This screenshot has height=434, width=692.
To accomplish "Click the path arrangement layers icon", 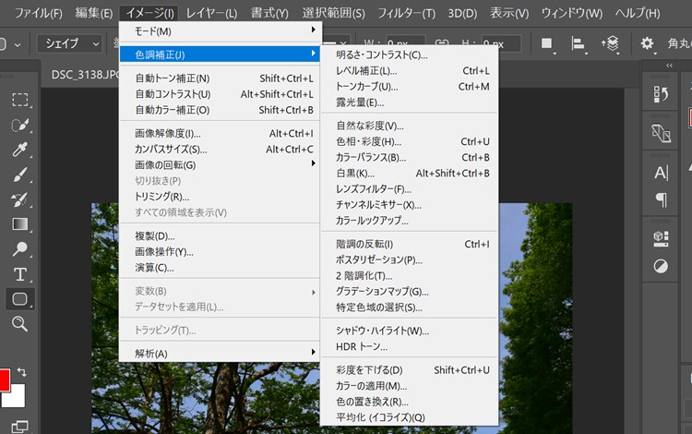I will pyautogui.click(x=611, y=43).
